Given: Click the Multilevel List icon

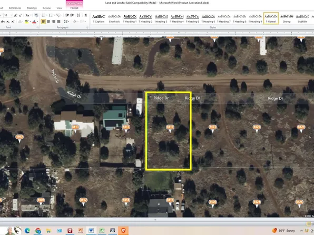Looking at the screenshot, I should (x=58, y=15).
